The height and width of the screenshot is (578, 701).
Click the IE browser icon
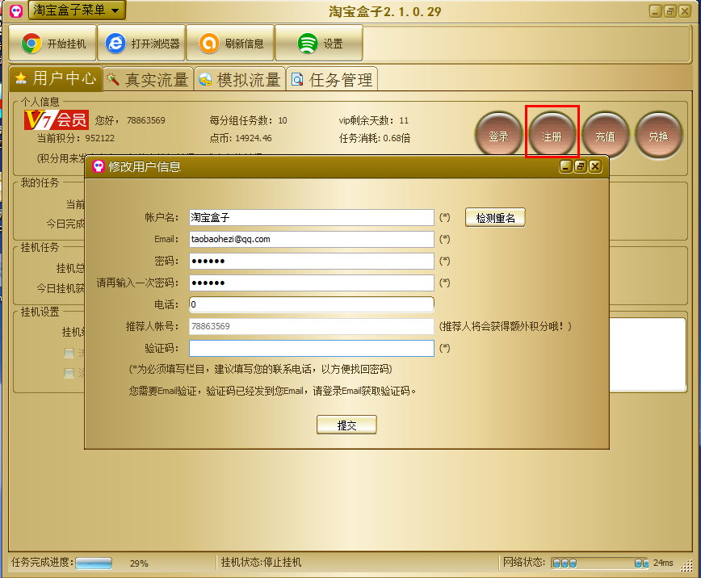pyautogui.click(x=115, y=44)
